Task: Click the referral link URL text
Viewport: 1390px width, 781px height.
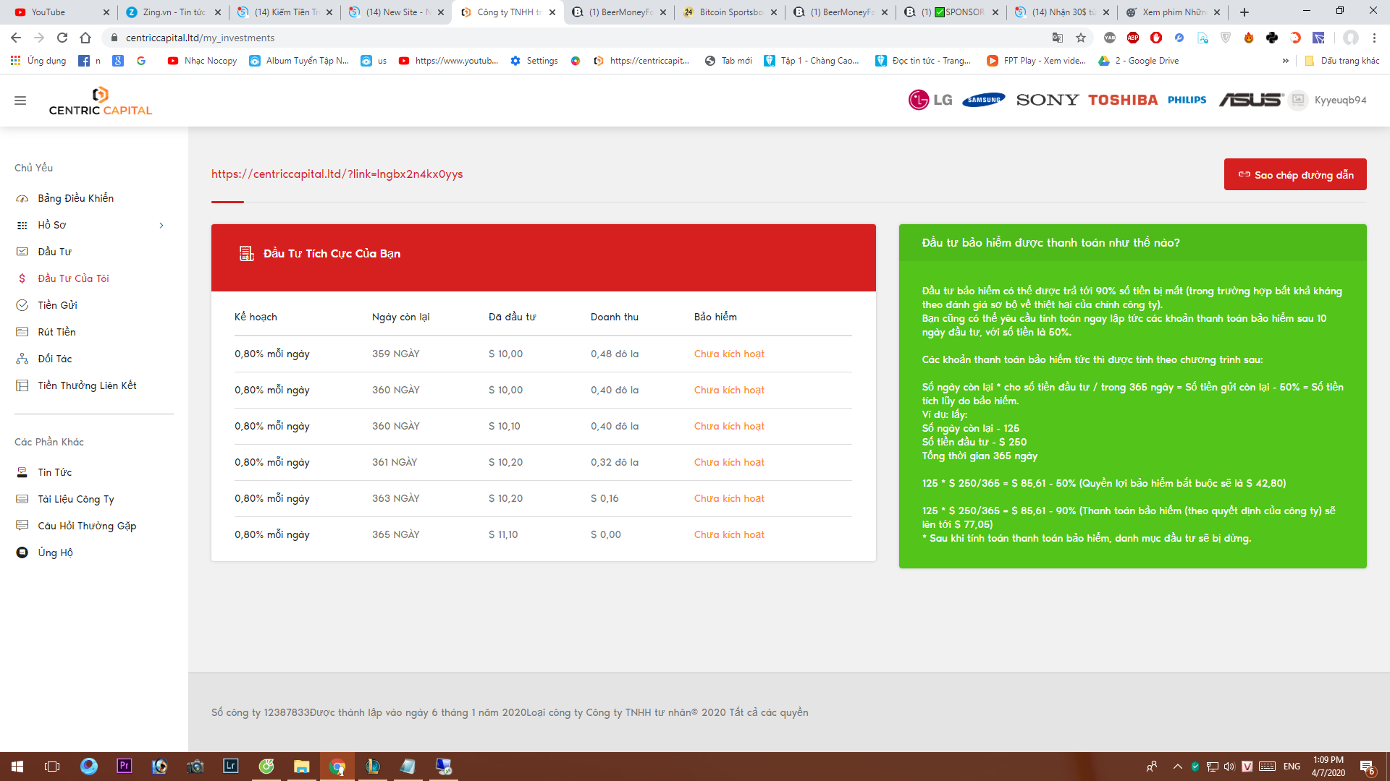Action: coord(337,174)
